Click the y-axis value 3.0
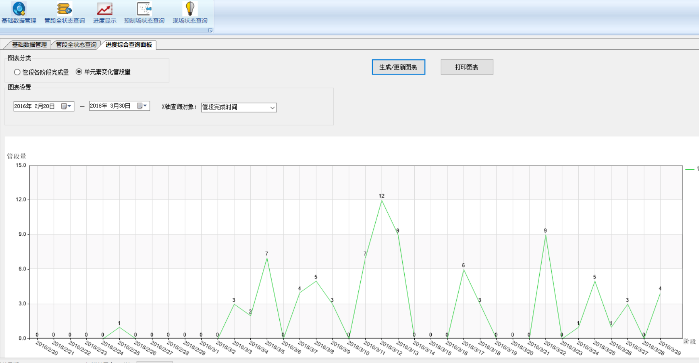Viewport: 699px width, 363px height. pyautogui.click(x=22, y=304)
